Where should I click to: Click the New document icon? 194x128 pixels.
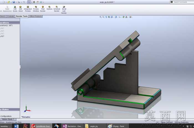tap(3, 2)
